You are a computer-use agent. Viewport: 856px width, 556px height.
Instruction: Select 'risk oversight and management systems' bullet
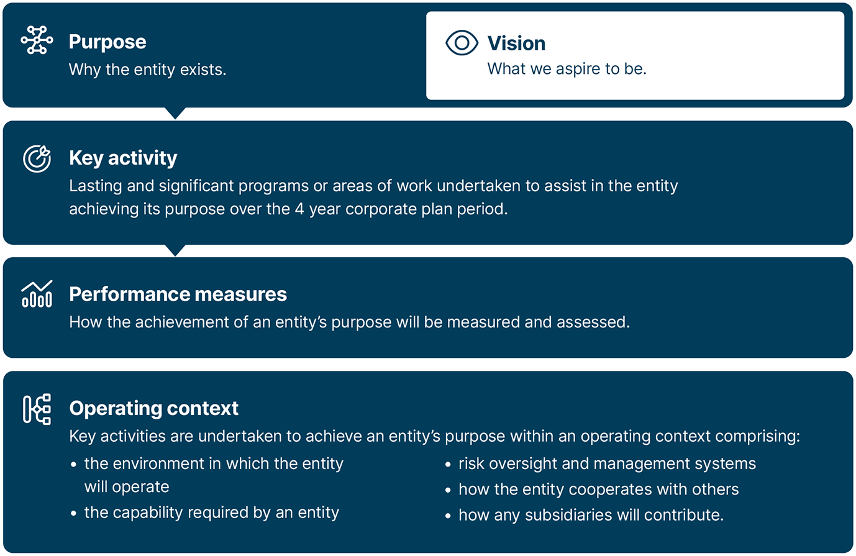coord(607,463)
